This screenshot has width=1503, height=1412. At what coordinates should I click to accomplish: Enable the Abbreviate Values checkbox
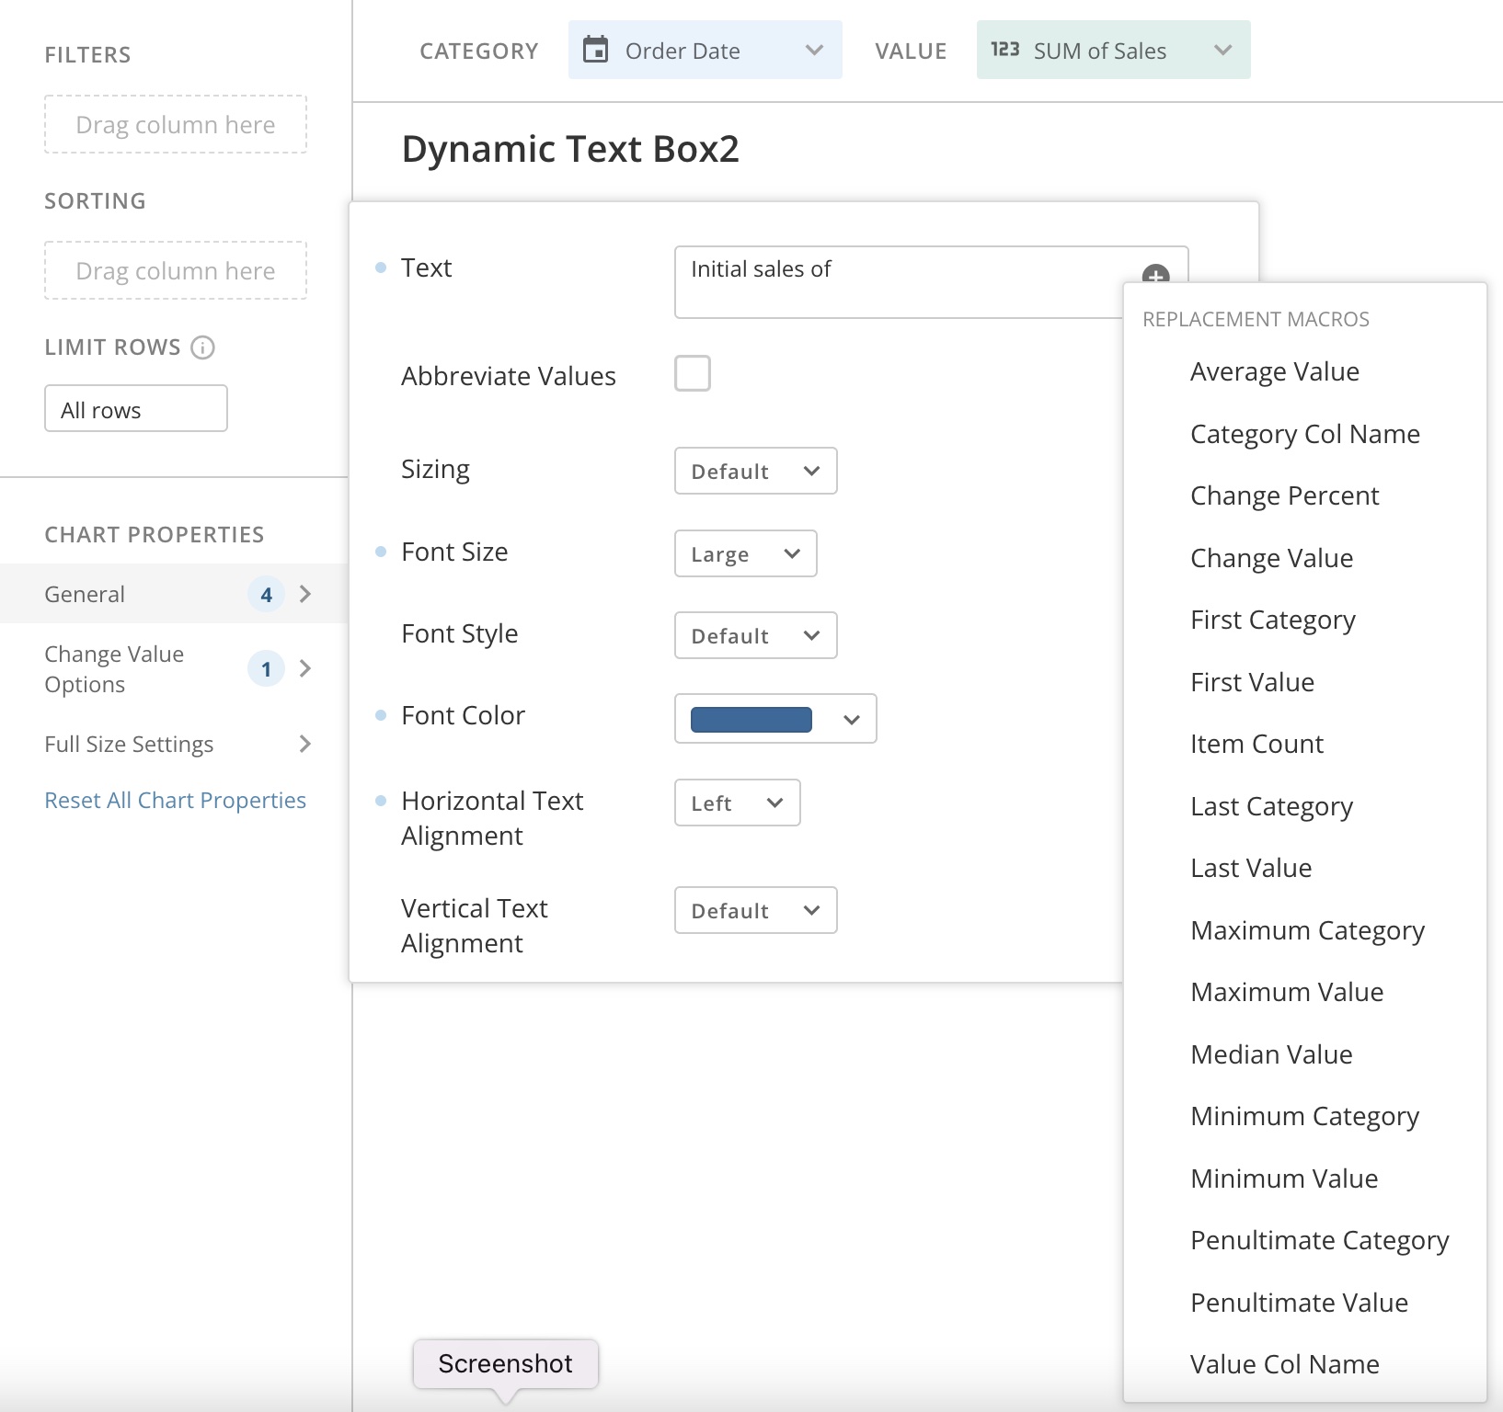coord(693,373)
